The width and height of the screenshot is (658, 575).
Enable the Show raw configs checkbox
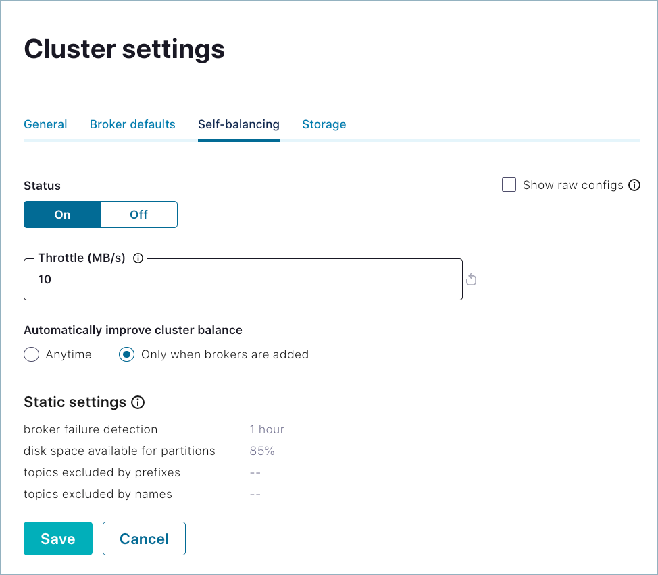[x=509, y=185]
